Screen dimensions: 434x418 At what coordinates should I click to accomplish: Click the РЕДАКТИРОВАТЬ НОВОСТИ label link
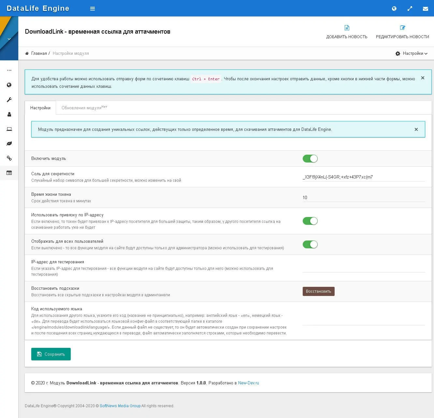(x=402, y=37)
